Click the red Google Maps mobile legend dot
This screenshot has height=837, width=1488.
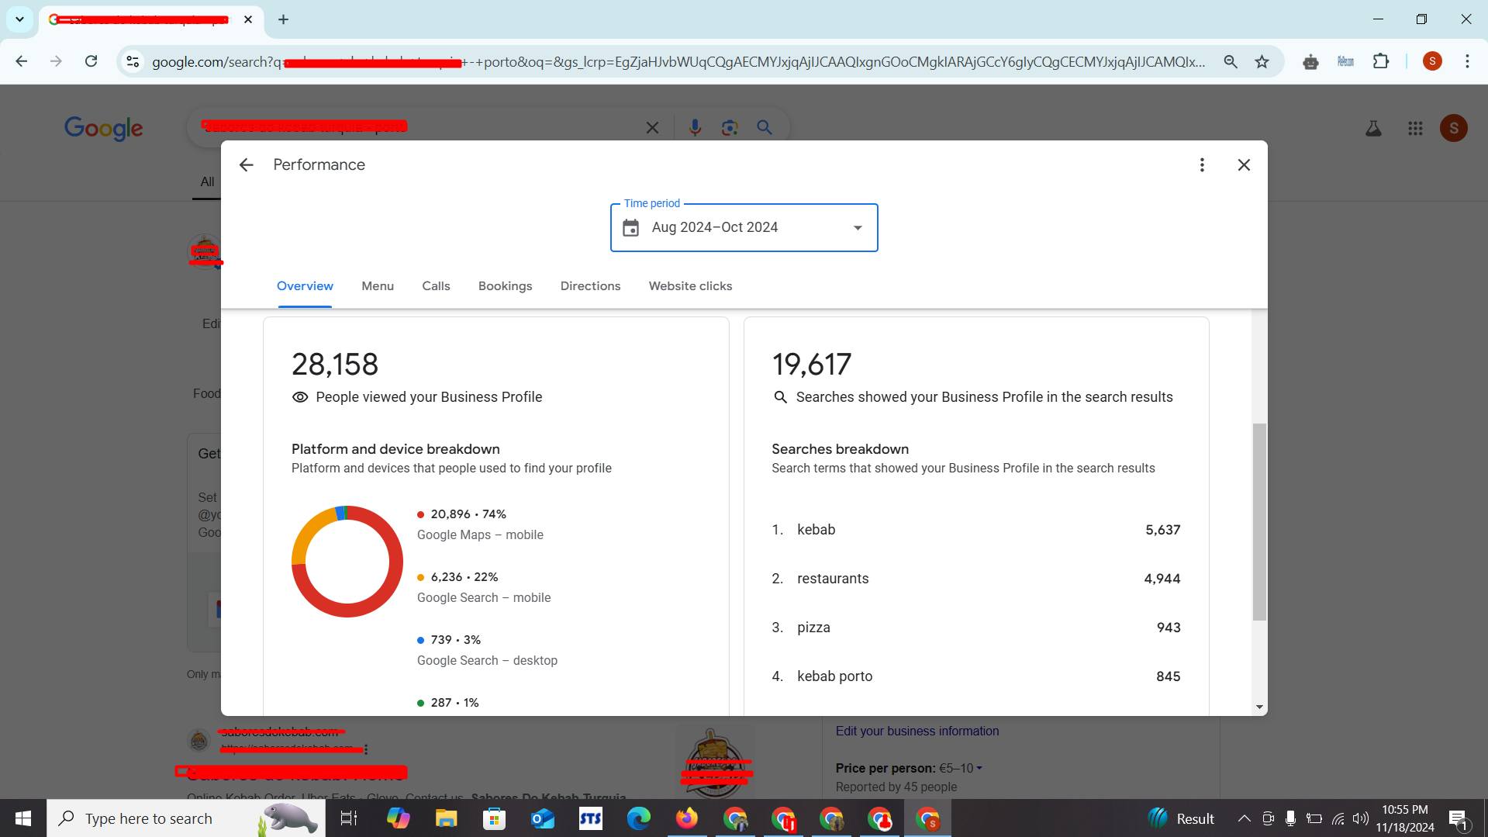click(x=420, y=514)
